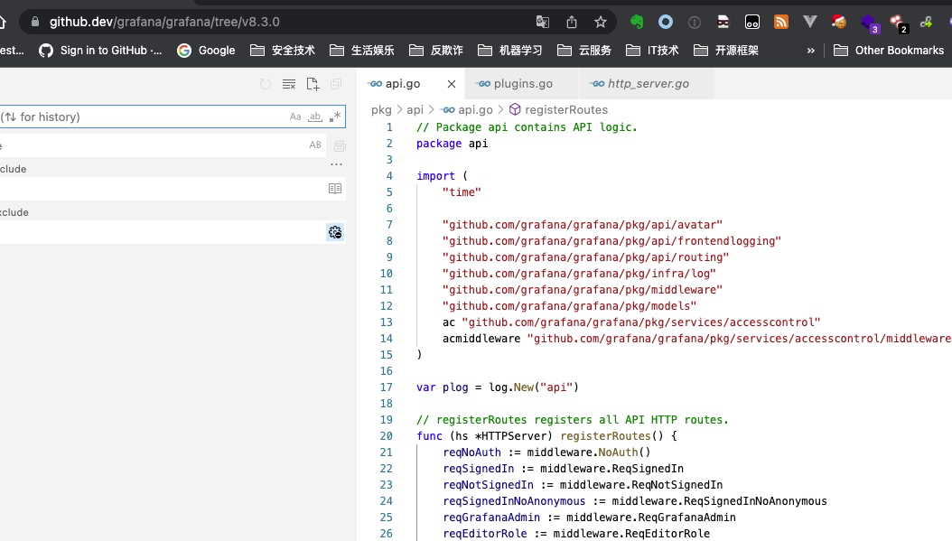Refresh the search results

pos(266,84)
